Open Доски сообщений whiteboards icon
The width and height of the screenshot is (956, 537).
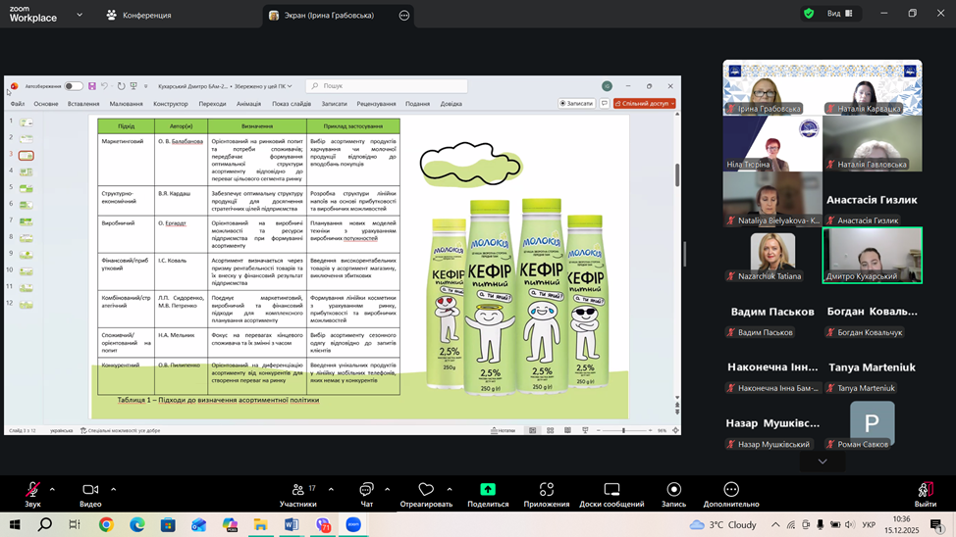[611, 490]
